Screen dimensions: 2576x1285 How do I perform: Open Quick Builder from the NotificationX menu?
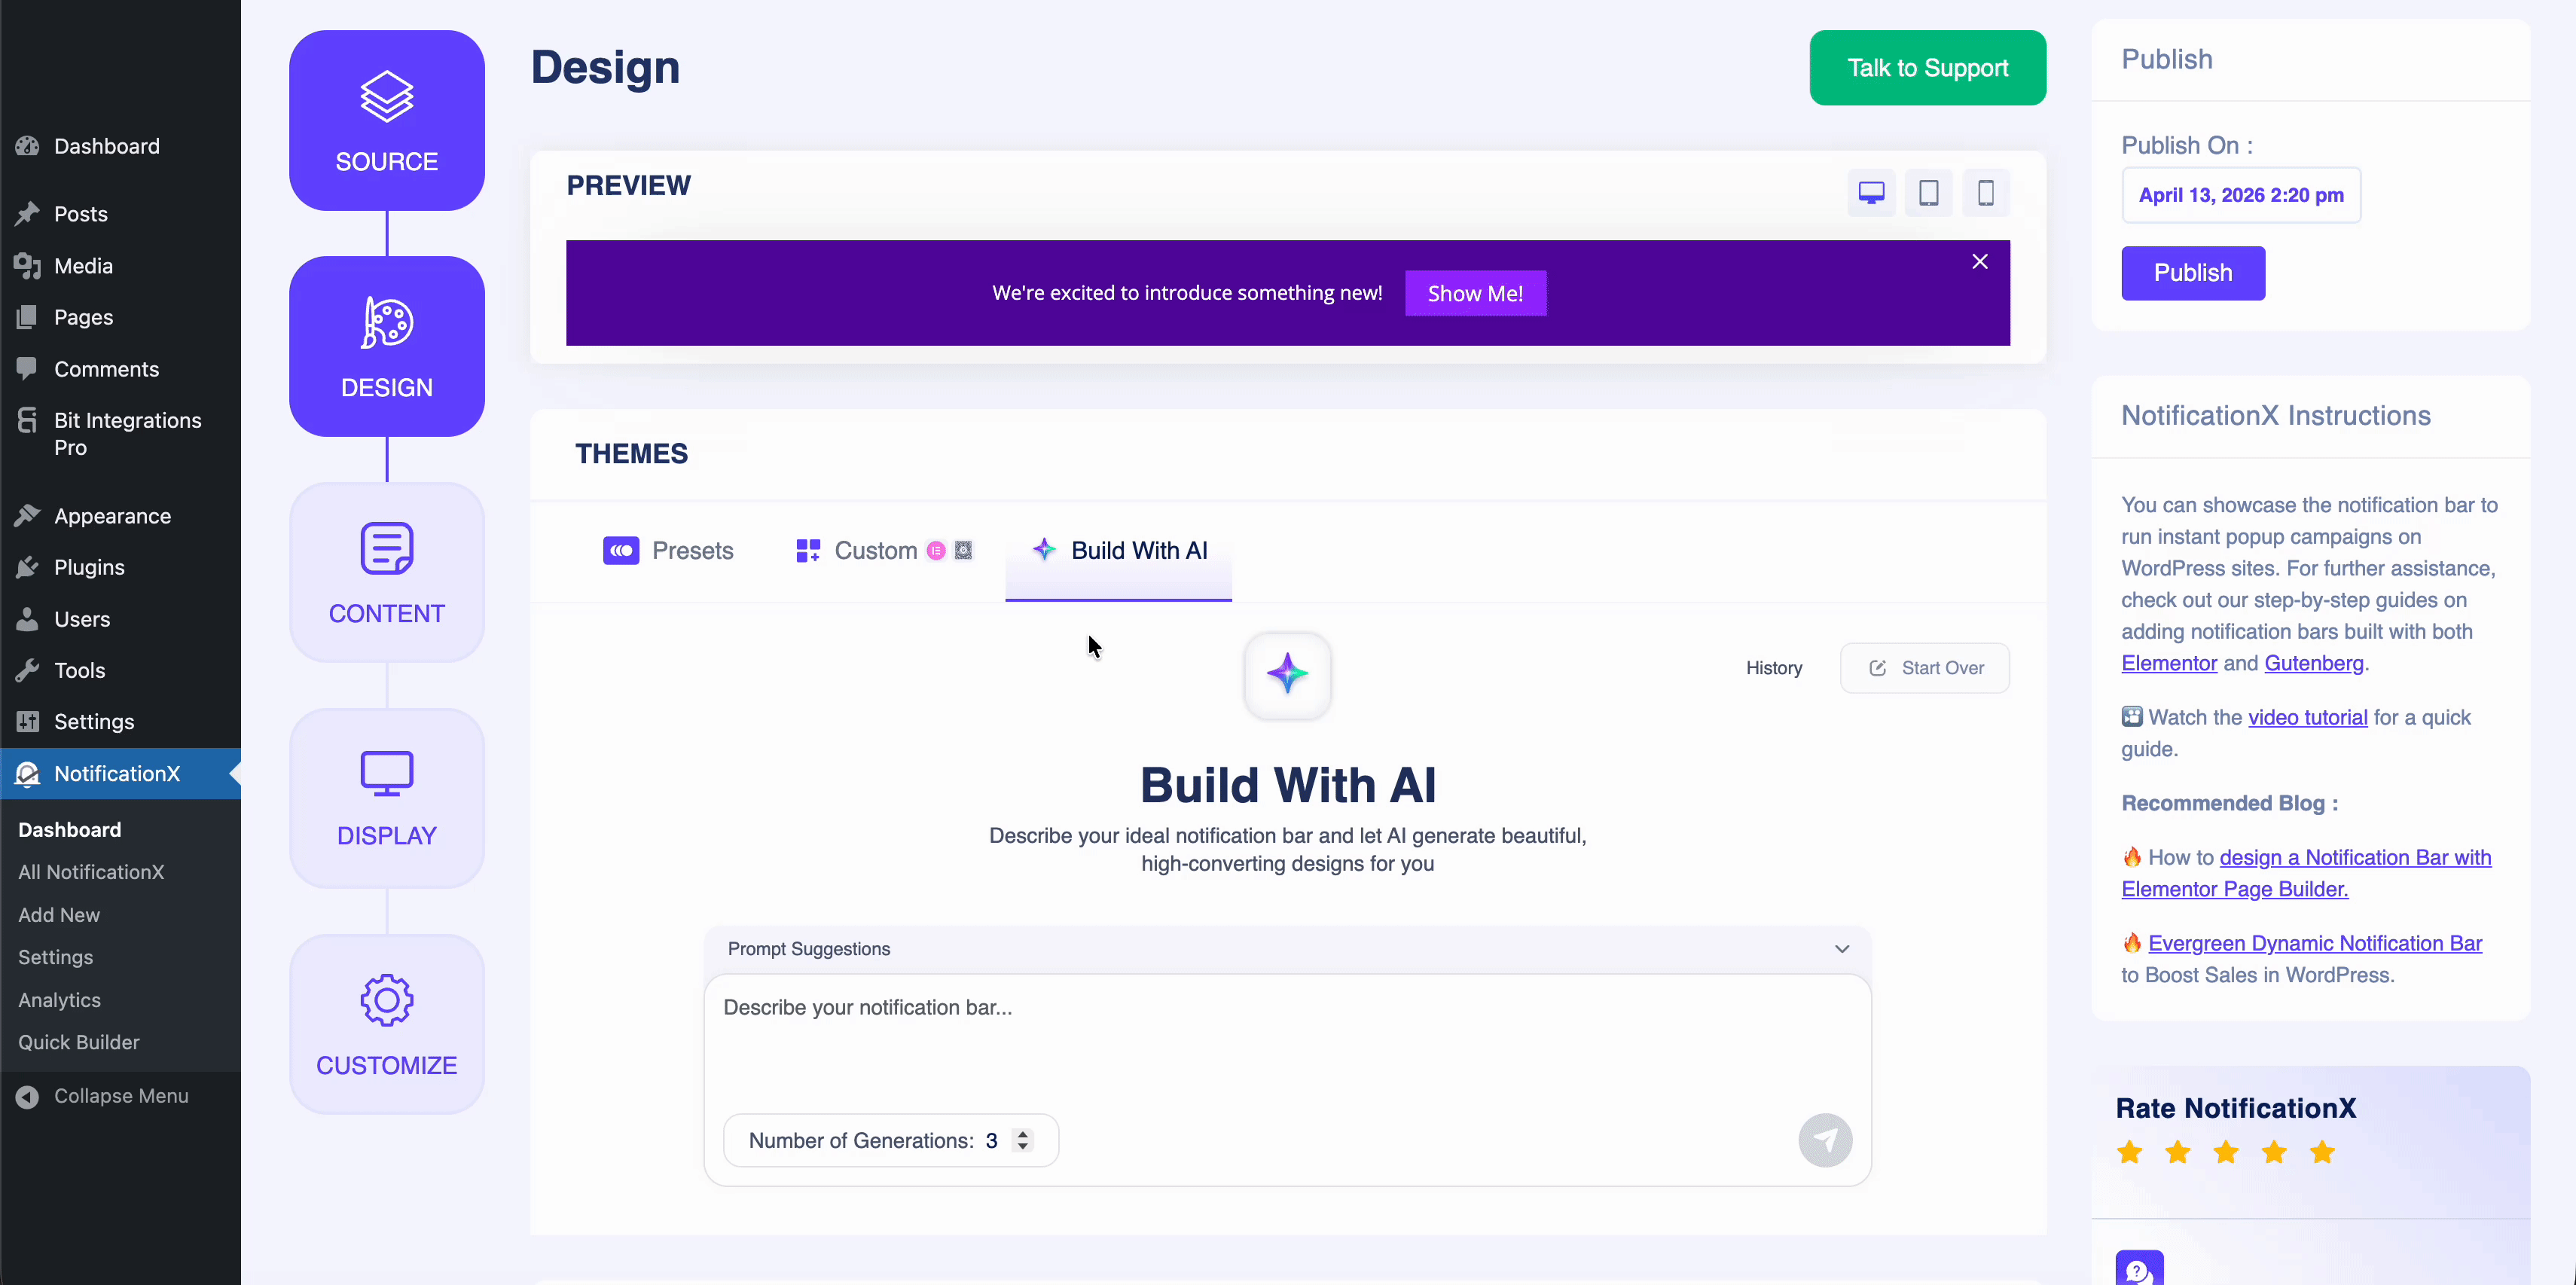(78, 1042)
